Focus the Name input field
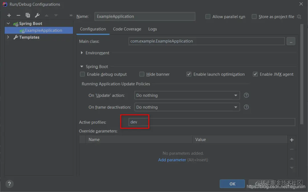308x192 pixels. 145,16
